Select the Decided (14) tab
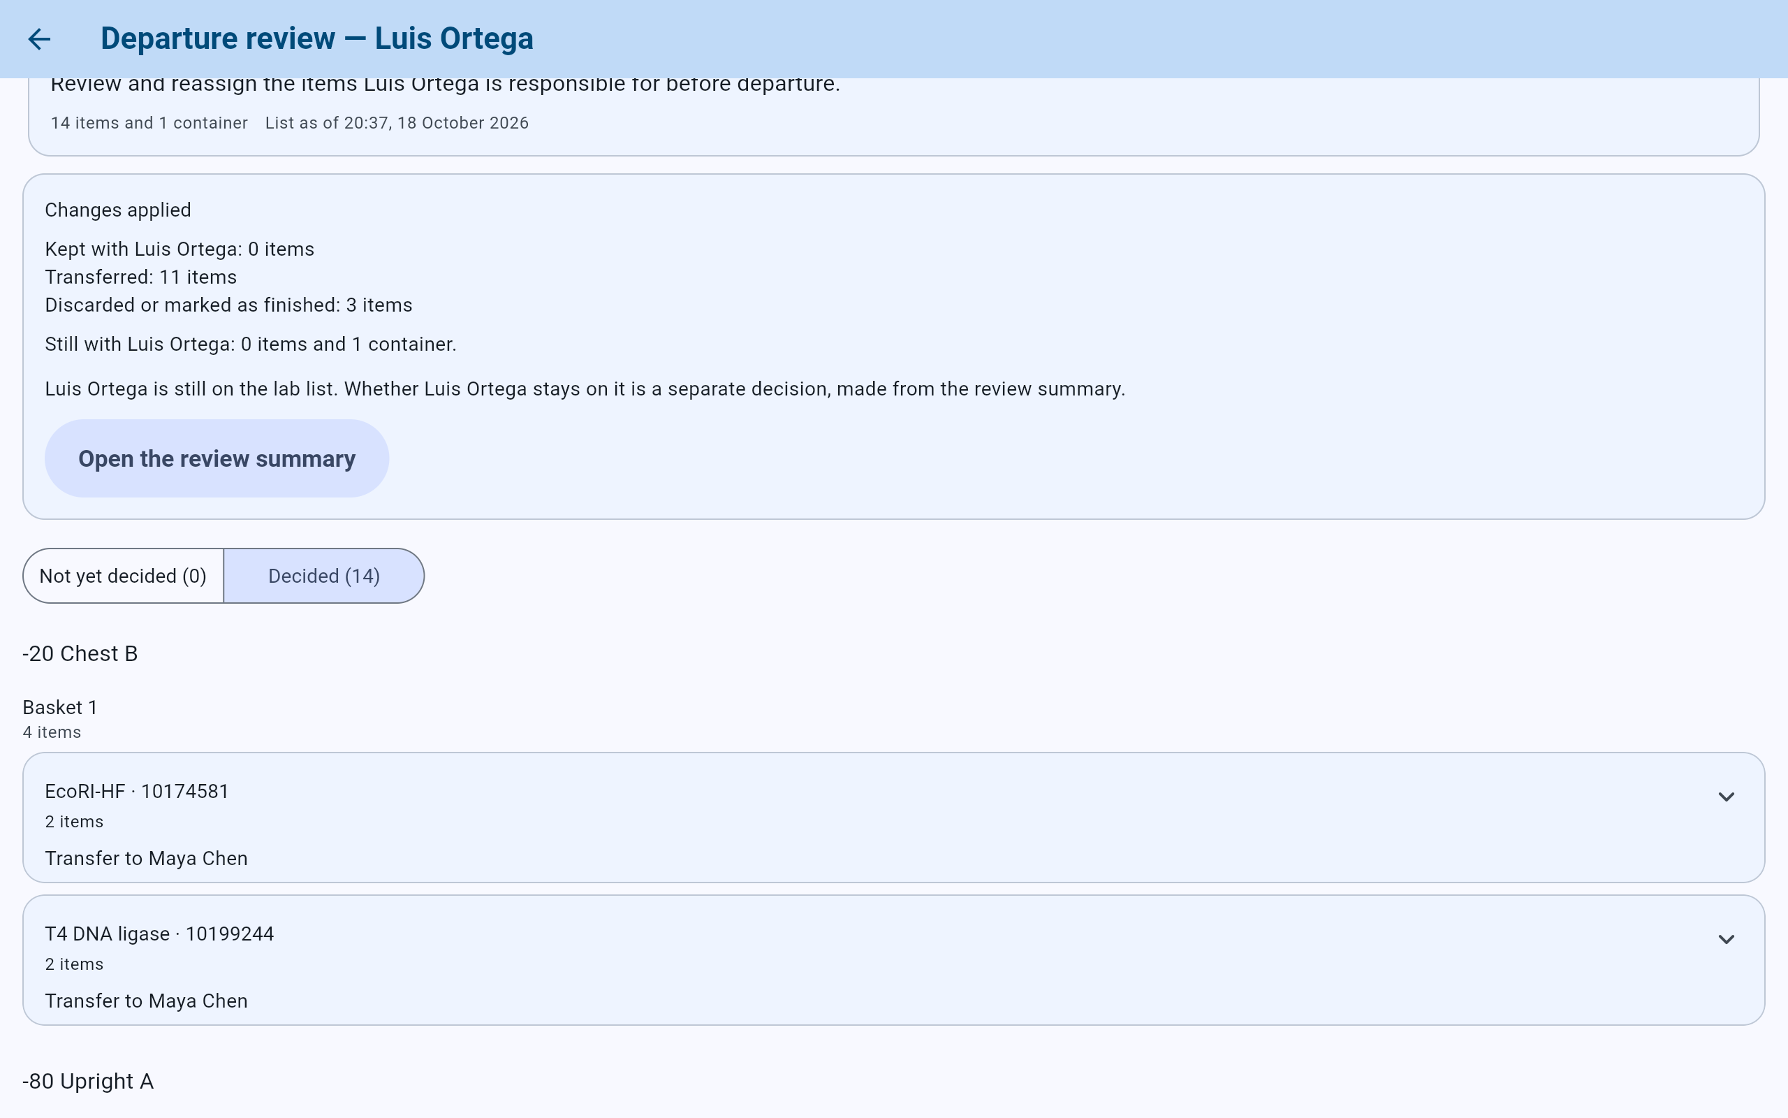The image size is (1788, 1118). [324, 576]
